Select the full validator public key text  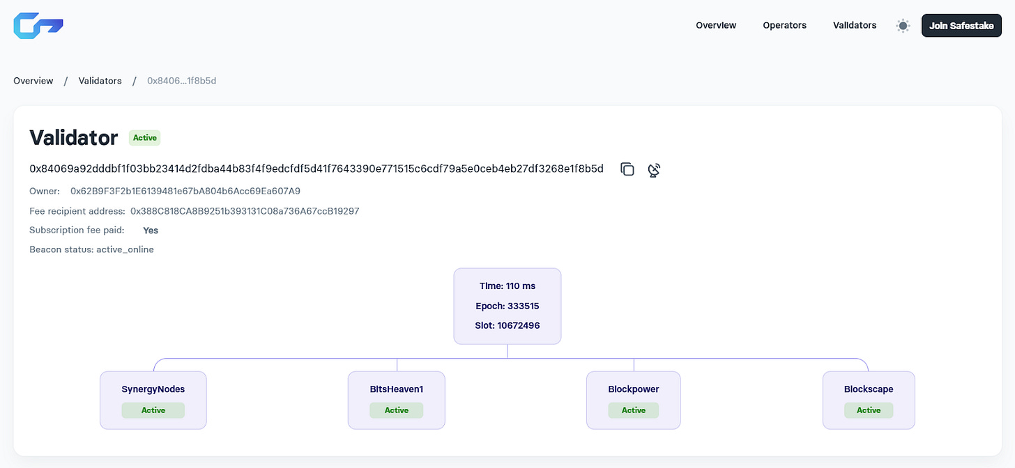click(x=316, y=169)
